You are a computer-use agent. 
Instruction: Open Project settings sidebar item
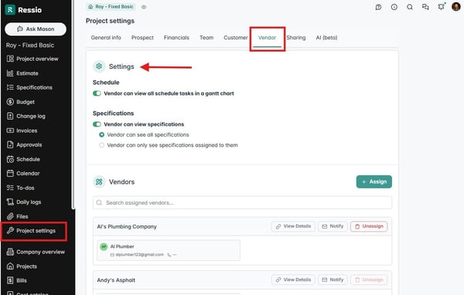tap(31, 231)
